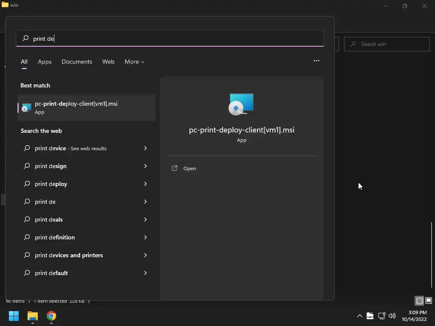Screen dimensions: 435x326
Task: Restore down the win File Explorer window
Action: pos(405,6)
